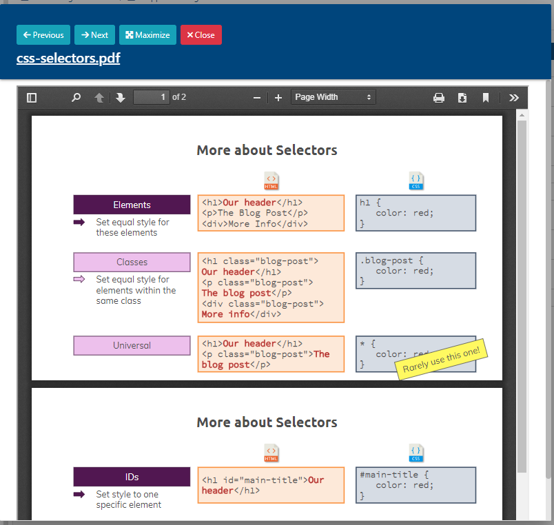Open the Page Width zoom dropdown
The image size is (554, 525).
[x=334, y=97]
